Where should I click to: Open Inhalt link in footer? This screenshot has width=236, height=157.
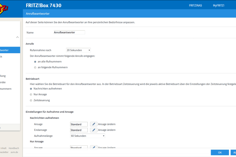pos(3,148)
